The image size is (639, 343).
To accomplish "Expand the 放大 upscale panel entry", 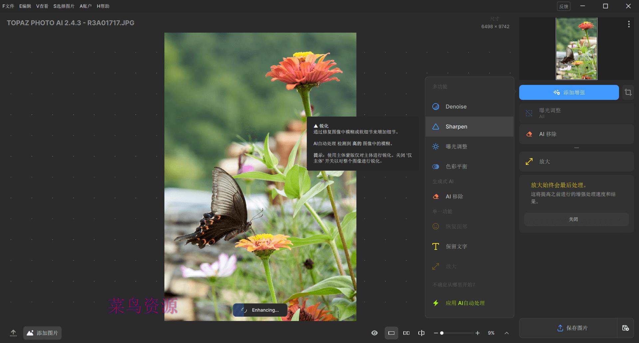I will 576,162.
